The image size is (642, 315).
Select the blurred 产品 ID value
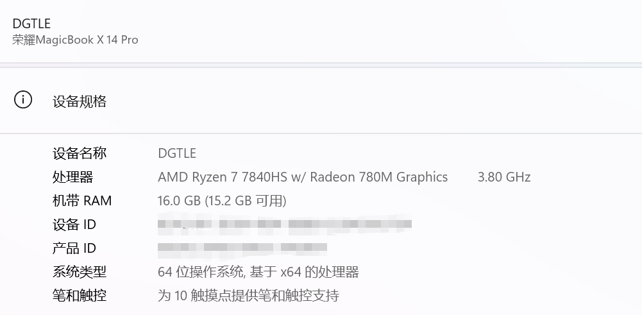click(x=242, y=248)
